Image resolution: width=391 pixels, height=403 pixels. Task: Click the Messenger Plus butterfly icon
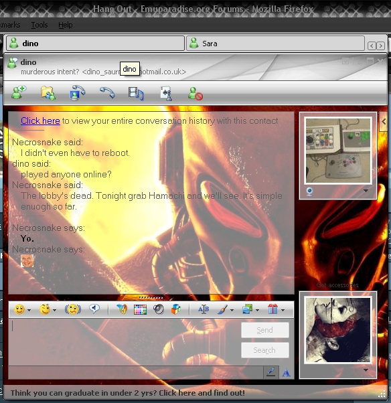pyautogui.click(x=122, y=309)
